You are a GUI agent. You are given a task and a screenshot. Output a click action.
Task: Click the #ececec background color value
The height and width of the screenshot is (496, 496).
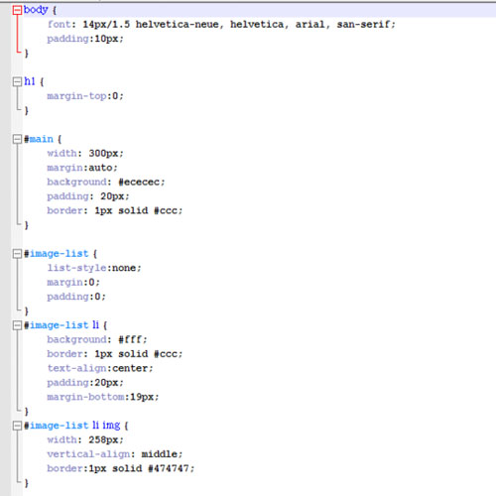(139, 182)
